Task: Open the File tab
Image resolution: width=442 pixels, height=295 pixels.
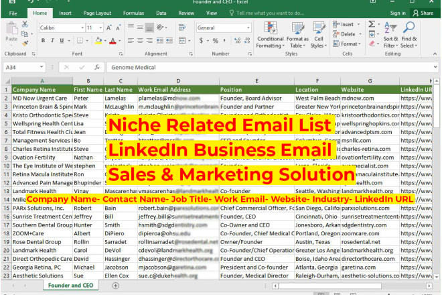Action: coord(13,13)
